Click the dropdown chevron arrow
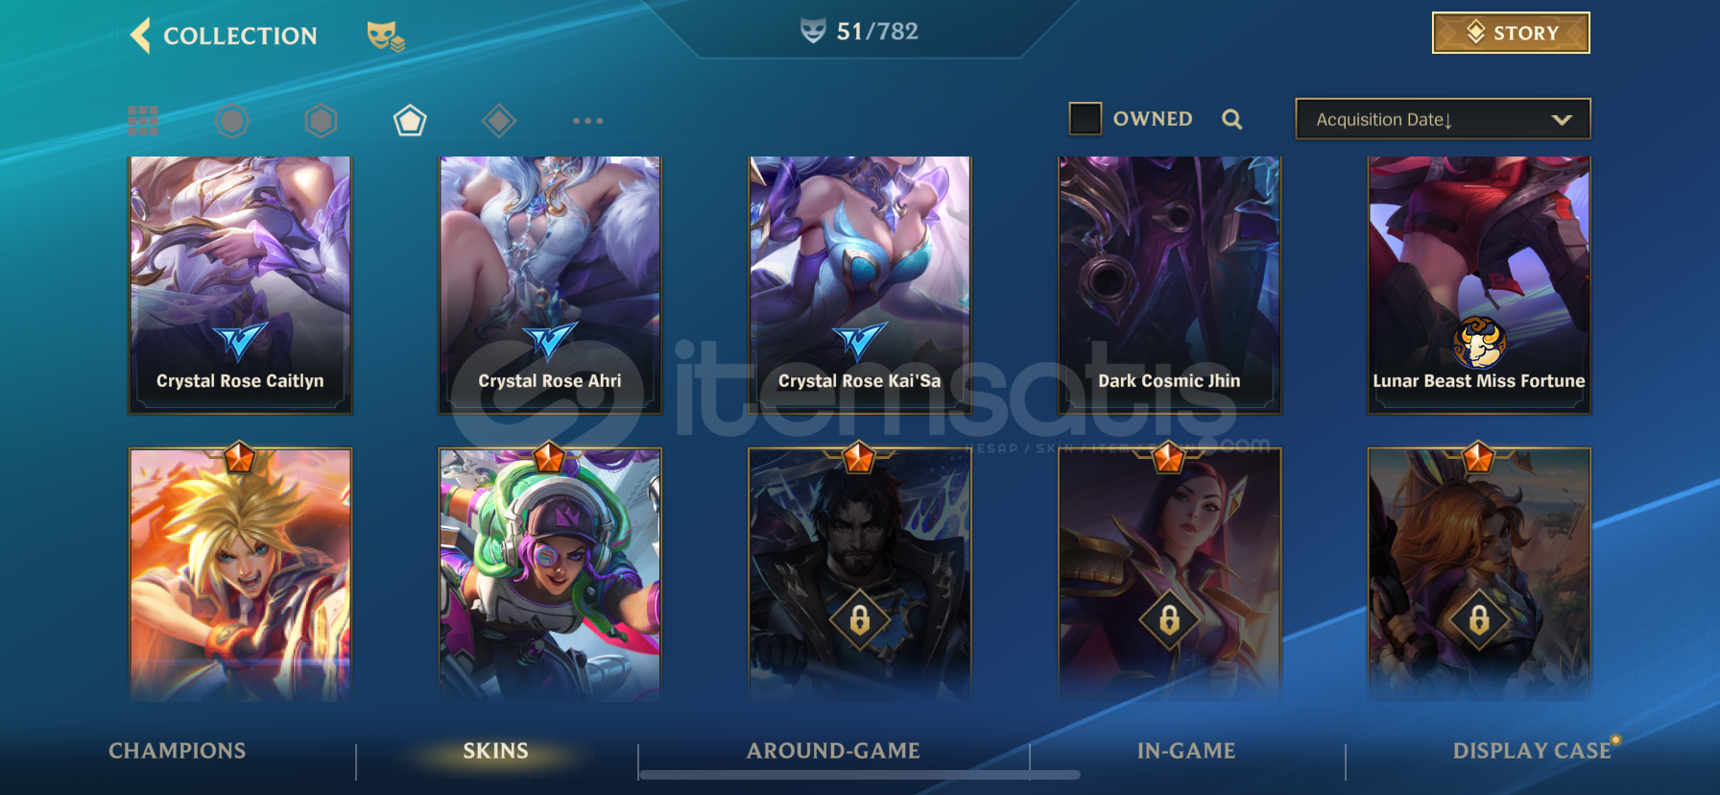Image resolution: width=1720 pixels, height=795 pixels. (x=1562, y=120)
